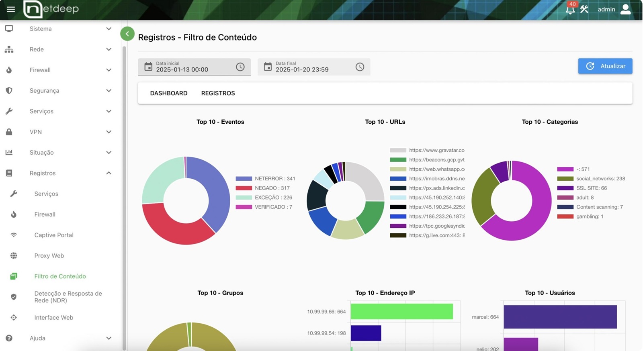Click the Atualizar button

point(605,66)
